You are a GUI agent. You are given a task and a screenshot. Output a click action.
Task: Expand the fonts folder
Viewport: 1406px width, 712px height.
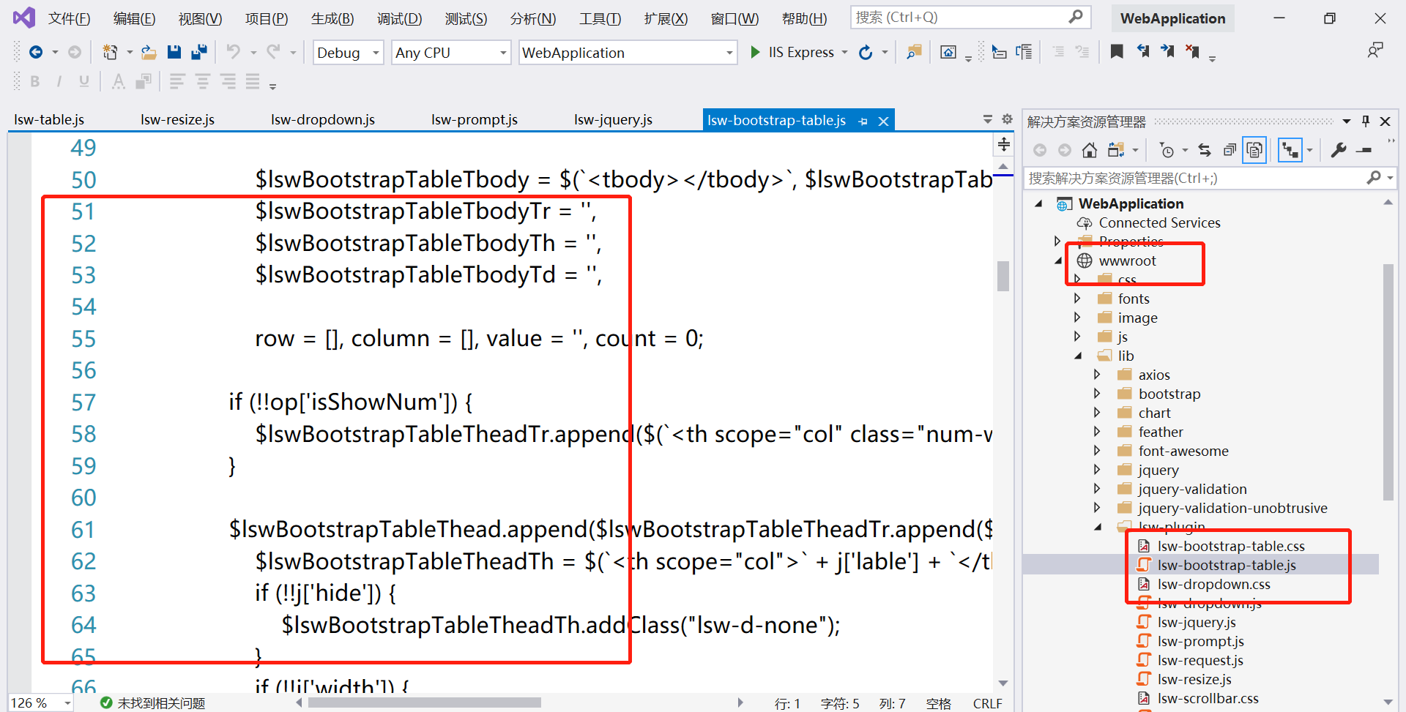click(1076, 299)
